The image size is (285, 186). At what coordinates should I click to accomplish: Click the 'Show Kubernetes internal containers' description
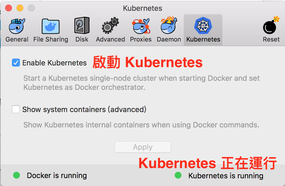tap(141, 125)
